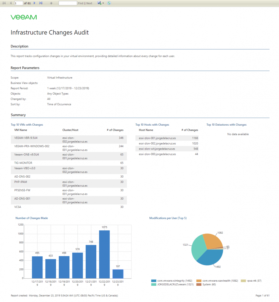Select the Veeam-VBO-v3.0 VM row

pos(69,170)
